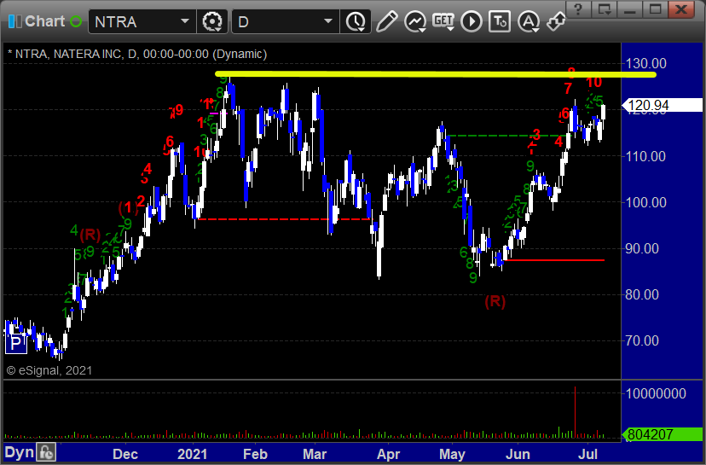Click the yellow horizontal resistance line
Screen dimensions: 706x465
(435, 74)
